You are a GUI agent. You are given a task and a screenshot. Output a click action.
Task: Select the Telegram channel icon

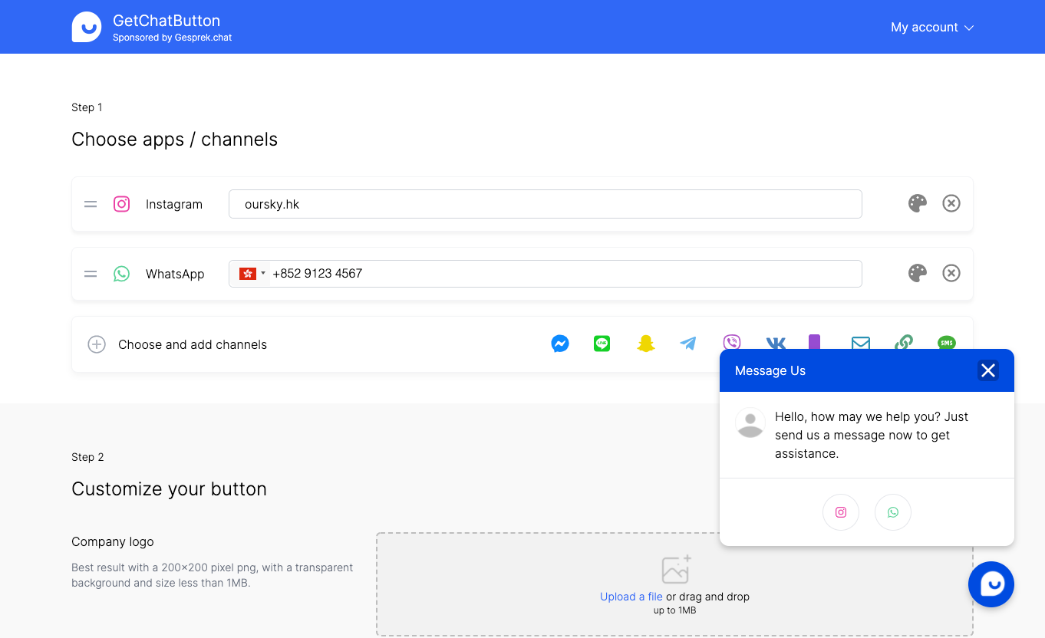688,344
